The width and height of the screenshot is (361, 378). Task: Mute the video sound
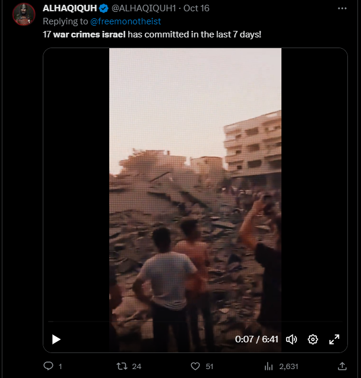291,339
